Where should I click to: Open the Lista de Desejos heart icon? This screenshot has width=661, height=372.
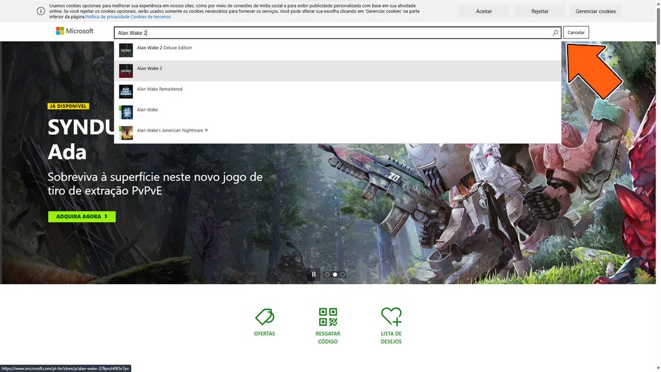391,316
